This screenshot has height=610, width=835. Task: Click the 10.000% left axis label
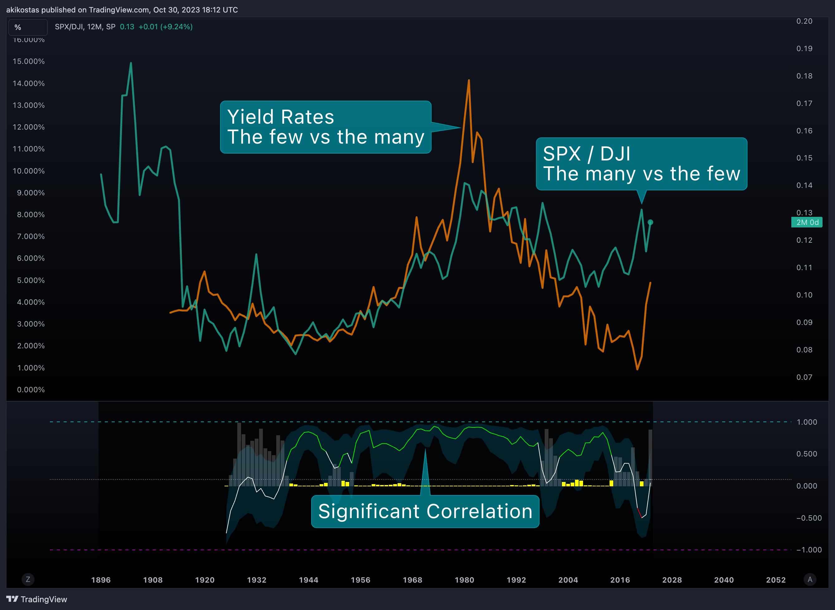(x=29, y=171)
